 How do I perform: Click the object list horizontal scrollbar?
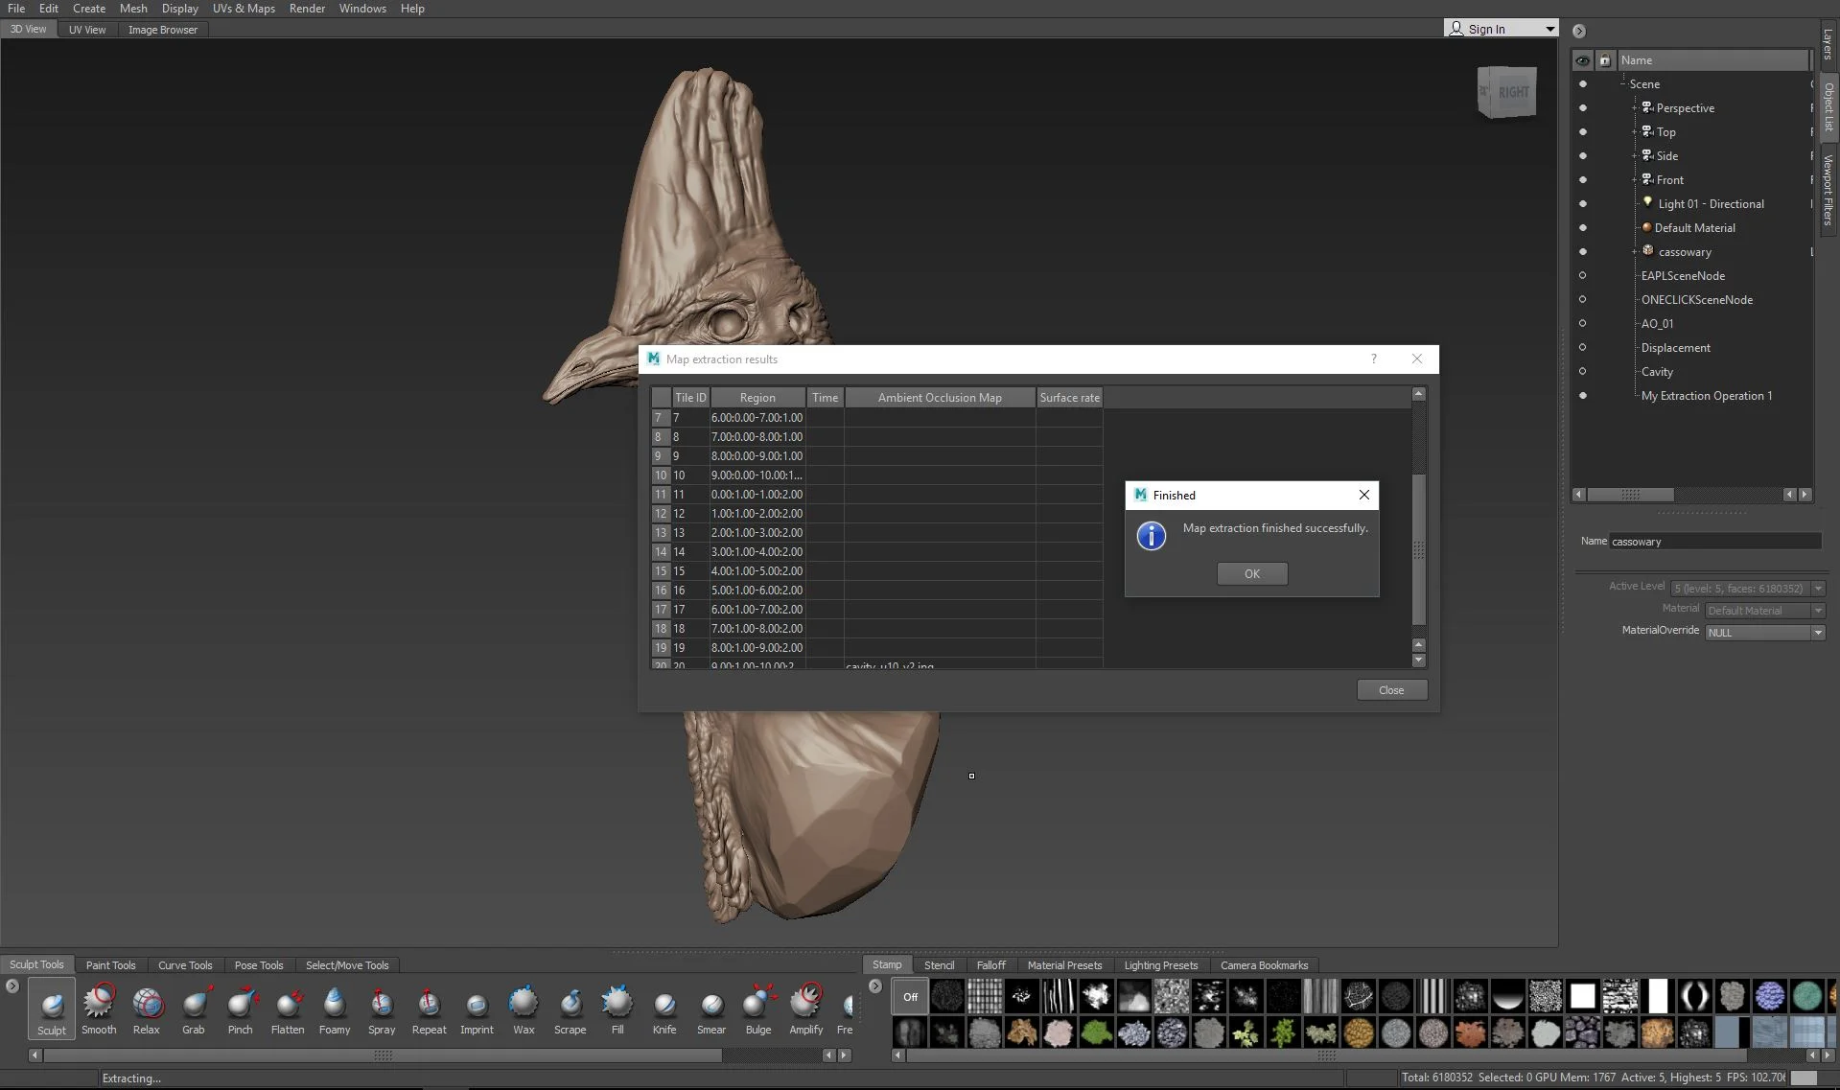(1630, 495)
